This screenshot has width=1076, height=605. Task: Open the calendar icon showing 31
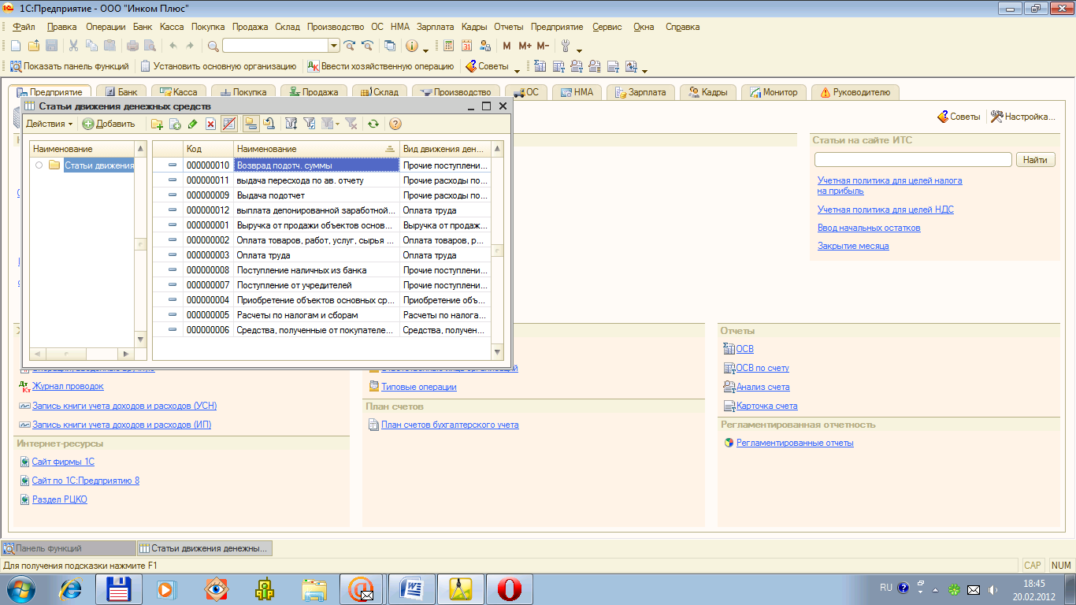click(x=467, y=46)
